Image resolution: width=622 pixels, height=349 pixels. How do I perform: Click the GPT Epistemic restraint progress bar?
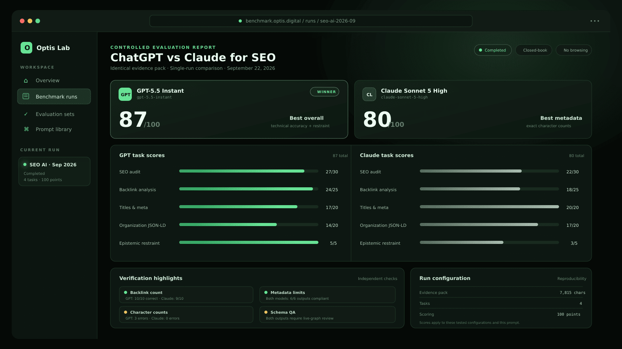coord(249,242)
